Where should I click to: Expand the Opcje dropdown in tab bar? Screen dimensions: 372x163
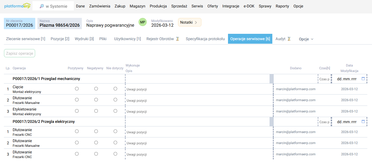306,39
